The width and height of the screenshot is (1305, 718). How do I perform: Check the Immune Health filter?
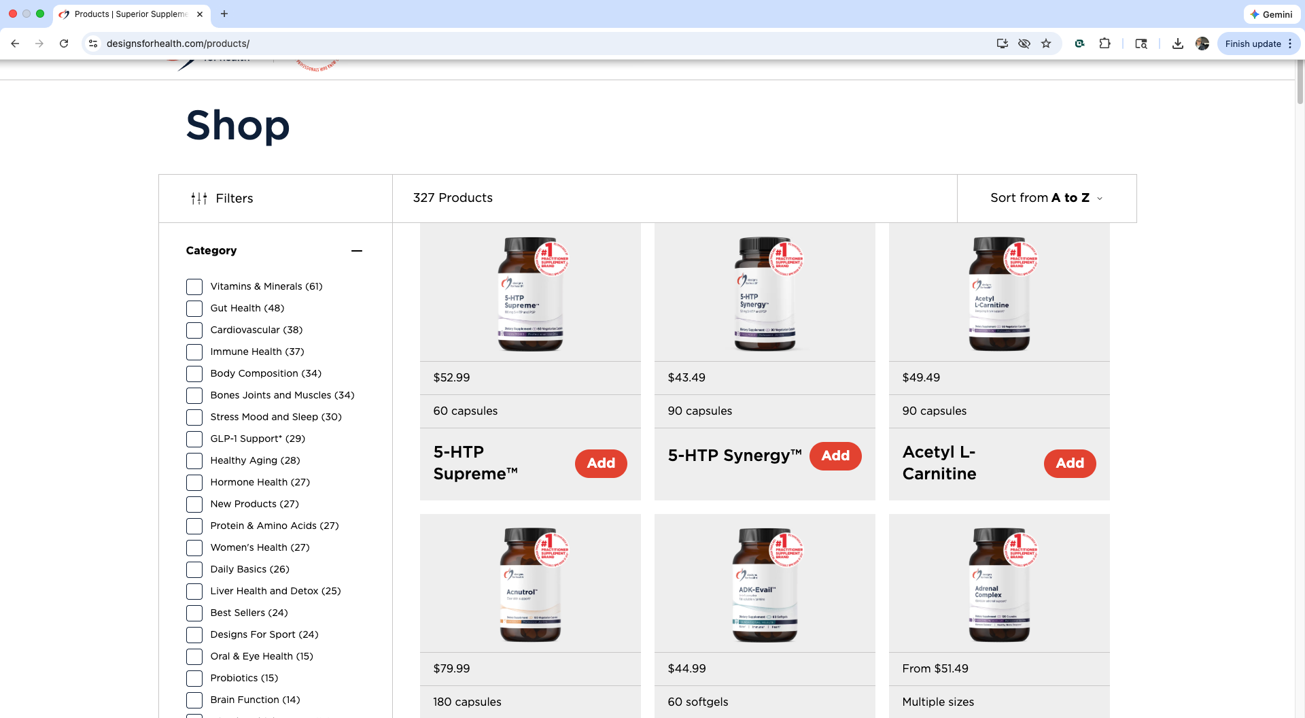(194, 352)
